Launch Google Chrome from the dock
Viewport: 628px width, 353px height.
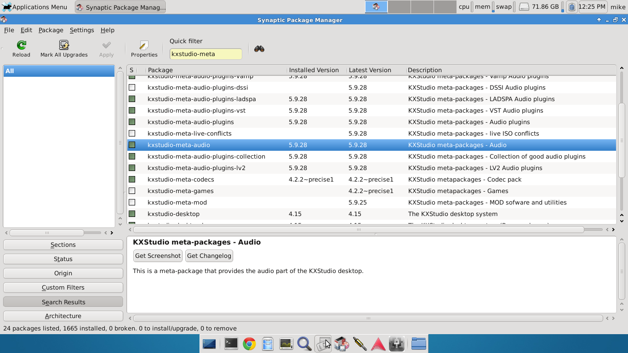pos(249,344)
